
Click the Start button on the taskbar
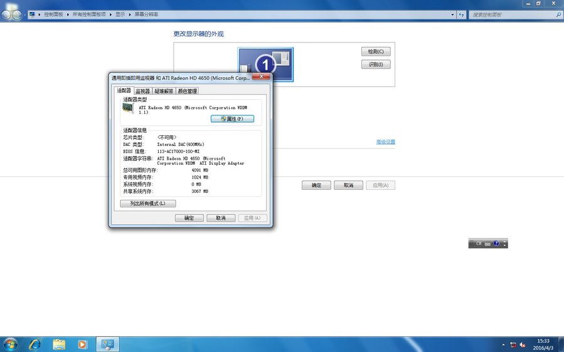[11, 344]
